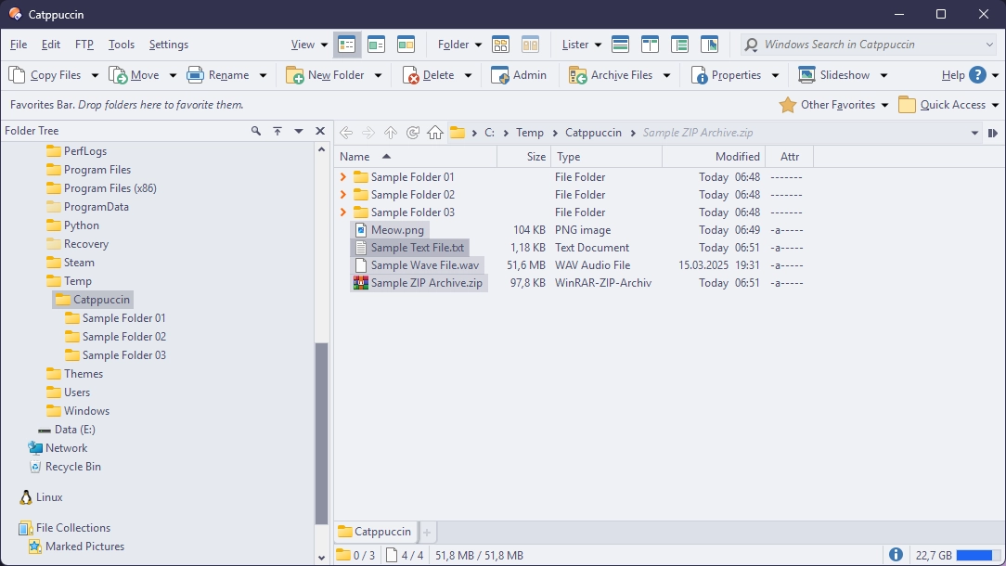Close the Folder Tree panel
Screen dimensions: 1006x566
(x=320, y=131)
